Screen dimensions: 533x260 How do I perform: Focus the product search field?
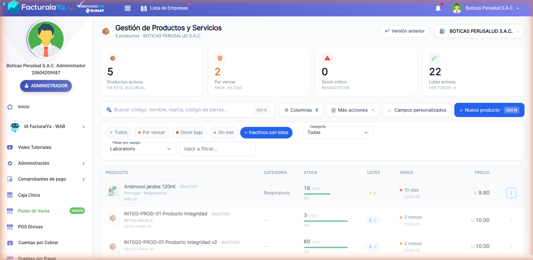click(x=188, y=110)
